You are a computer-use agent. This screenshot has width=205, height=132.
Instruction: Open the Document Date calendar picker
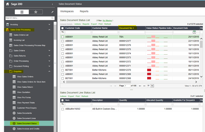point(194,32)
